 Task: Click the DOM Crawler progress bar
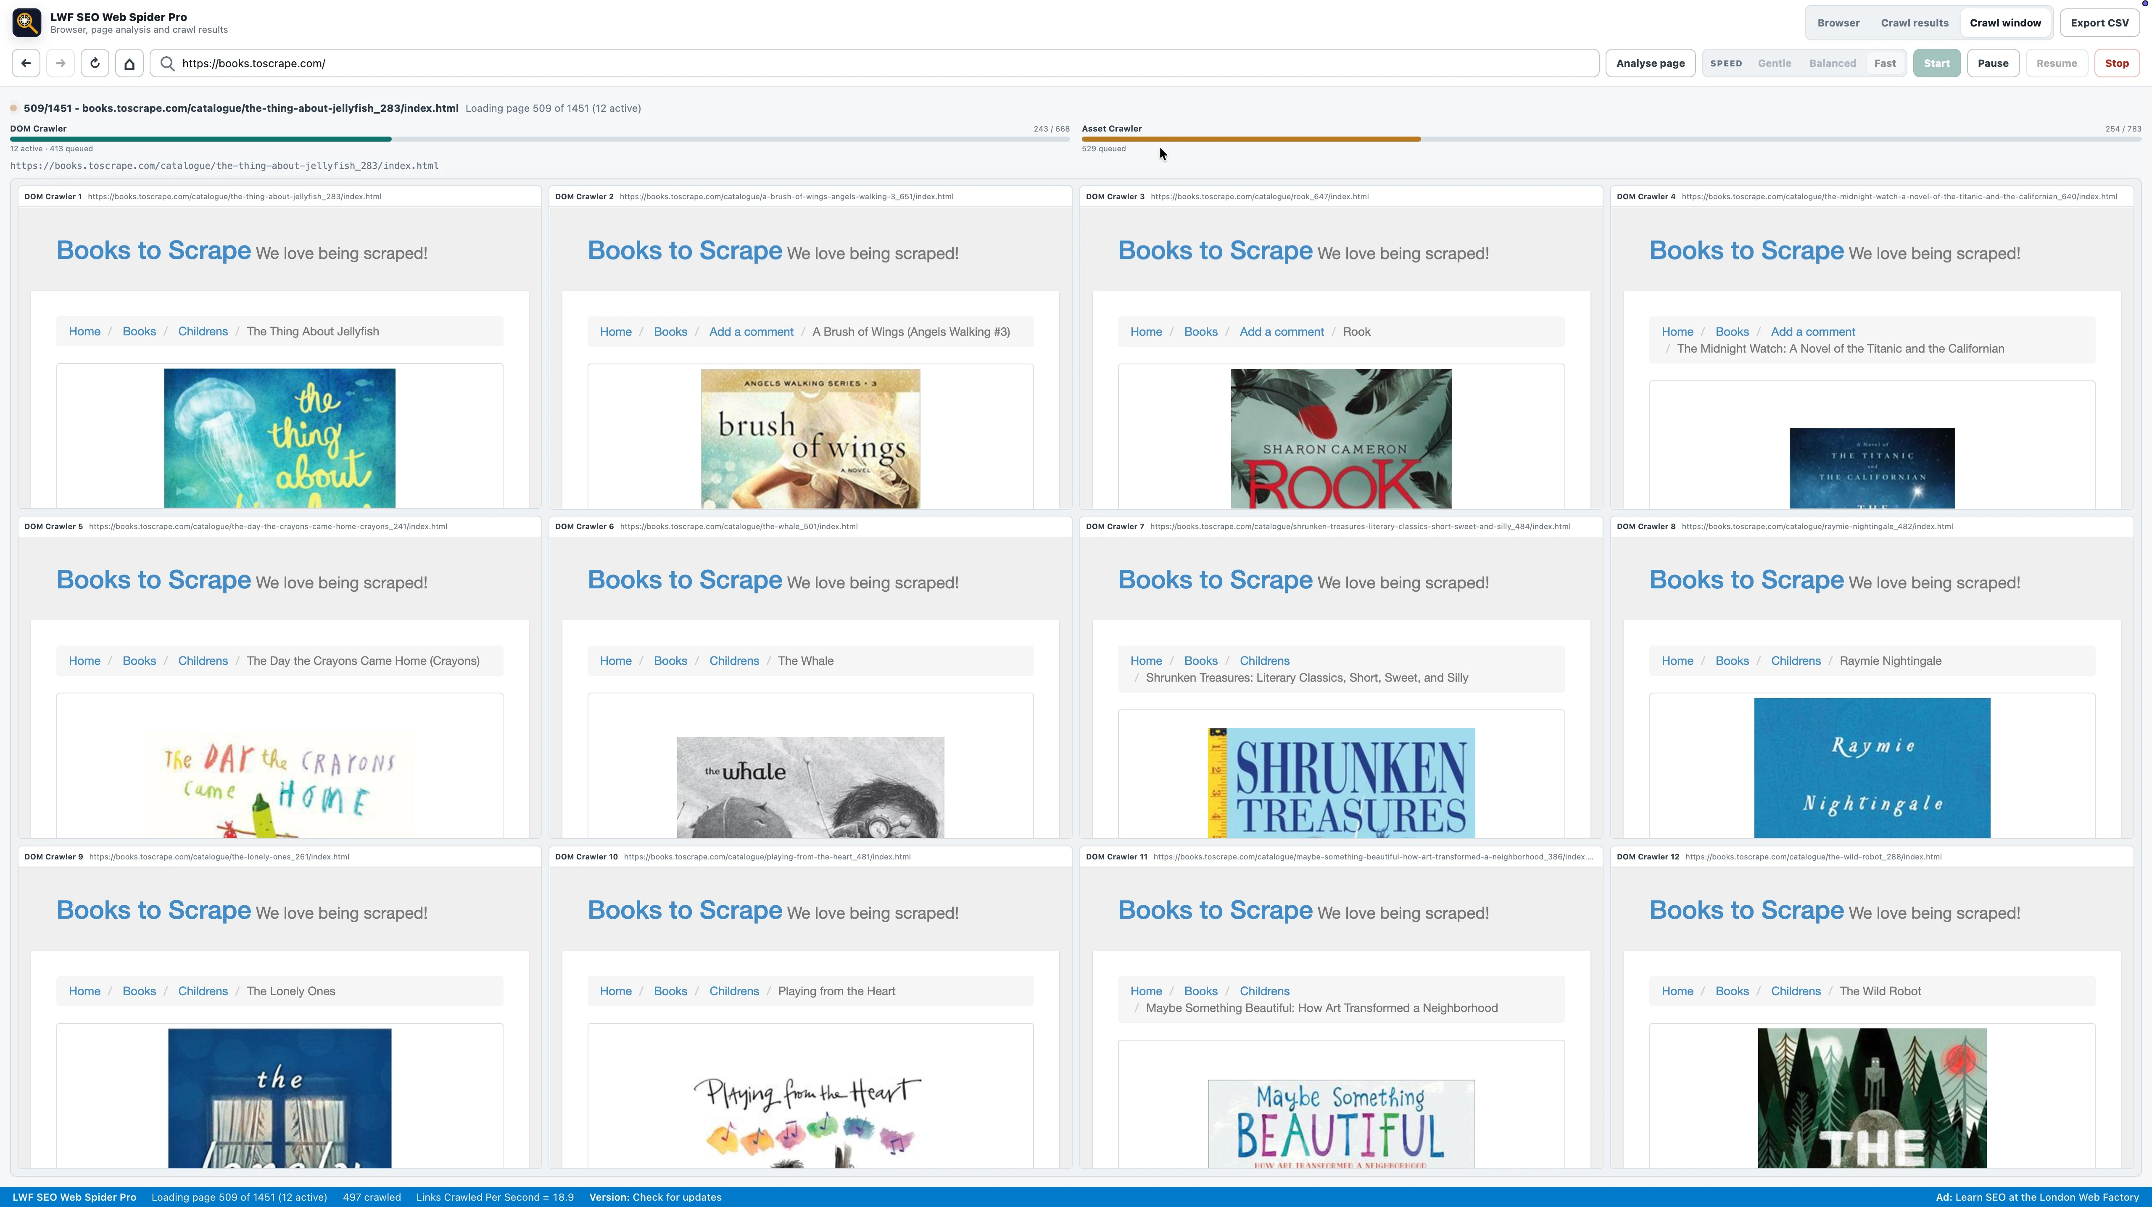pyautogui.click(x=540, y=139)
